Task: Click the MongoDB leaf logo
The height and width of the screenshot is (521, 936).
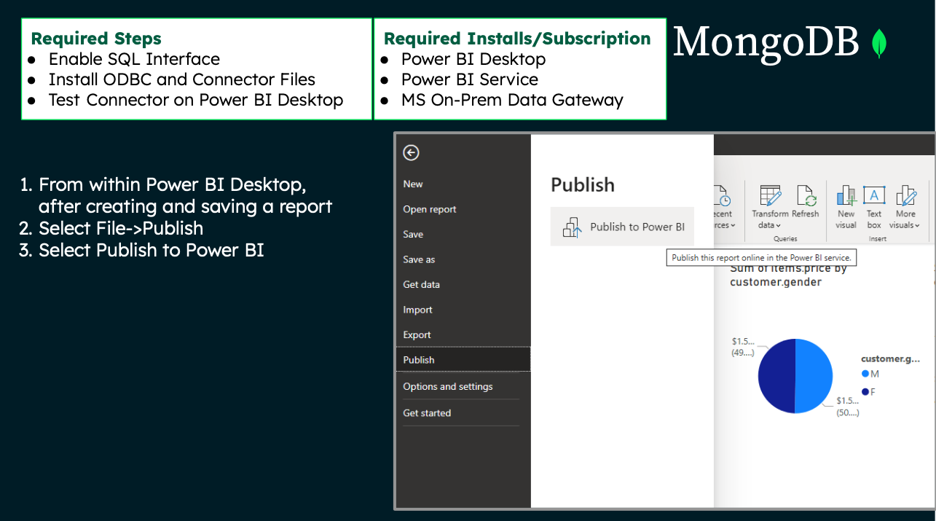Action: pos(880,44)
